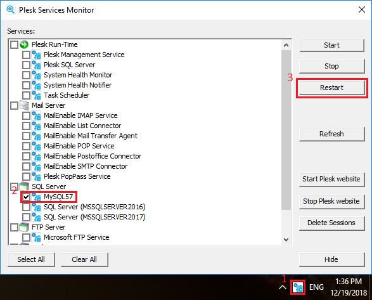Open the taskbar clock showing 1:36 PM

(349, 287)
